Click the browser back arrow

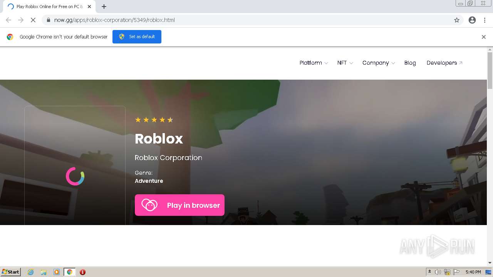tap(8, 20)
